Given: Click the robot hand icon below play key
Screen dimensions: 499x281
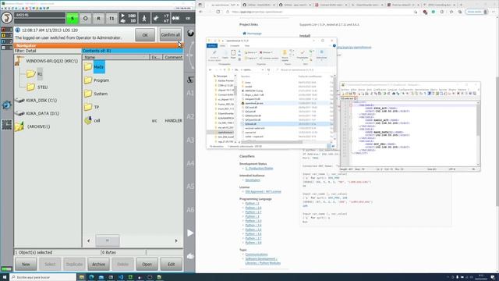Looking at the screenshot, I should click(190, 256).
